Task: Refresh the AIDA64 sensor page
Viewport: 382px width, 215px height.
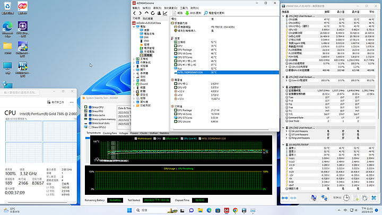Action: (153, 13)
